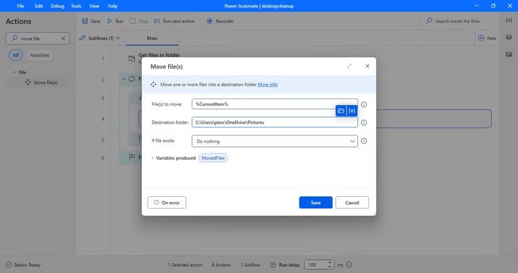This screenshot has height=273, width=518.
Task: Click New to add a subflow
Action: (x=487, y=38)
